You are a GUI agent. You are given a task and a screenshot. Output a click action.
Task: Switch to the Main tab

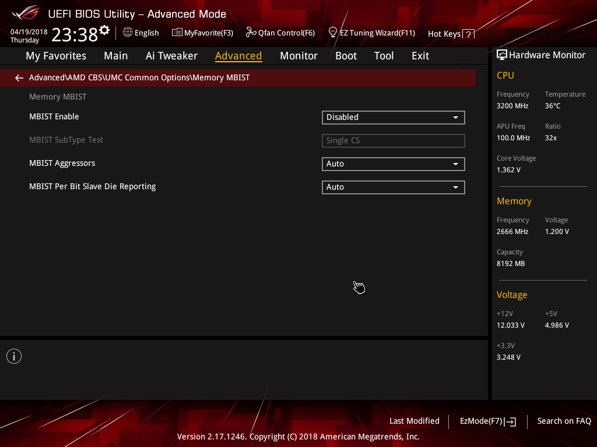(116, 56)
